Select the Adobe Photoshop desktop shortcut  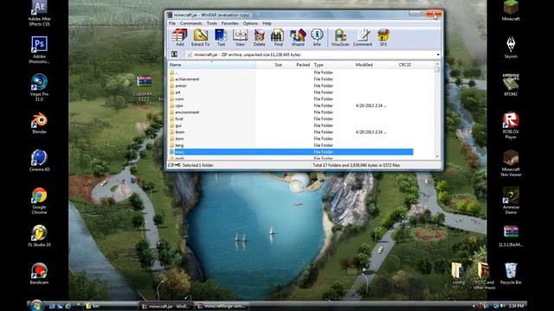point(39,50)
